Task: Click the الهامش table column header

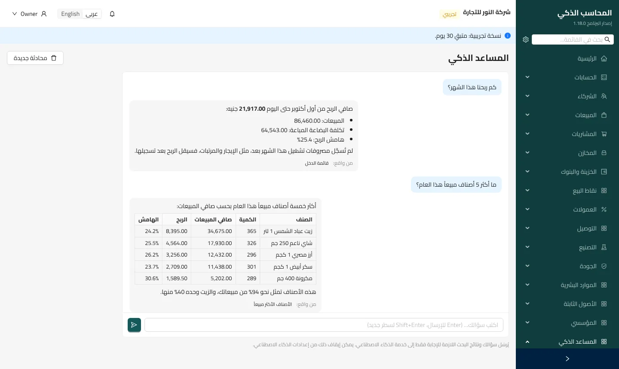Action: click(x=148, y=219)
